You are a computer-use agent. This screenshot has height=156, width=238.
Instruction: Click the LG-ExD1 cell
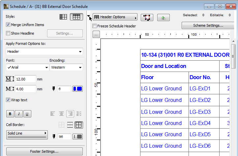pos(204,89)
